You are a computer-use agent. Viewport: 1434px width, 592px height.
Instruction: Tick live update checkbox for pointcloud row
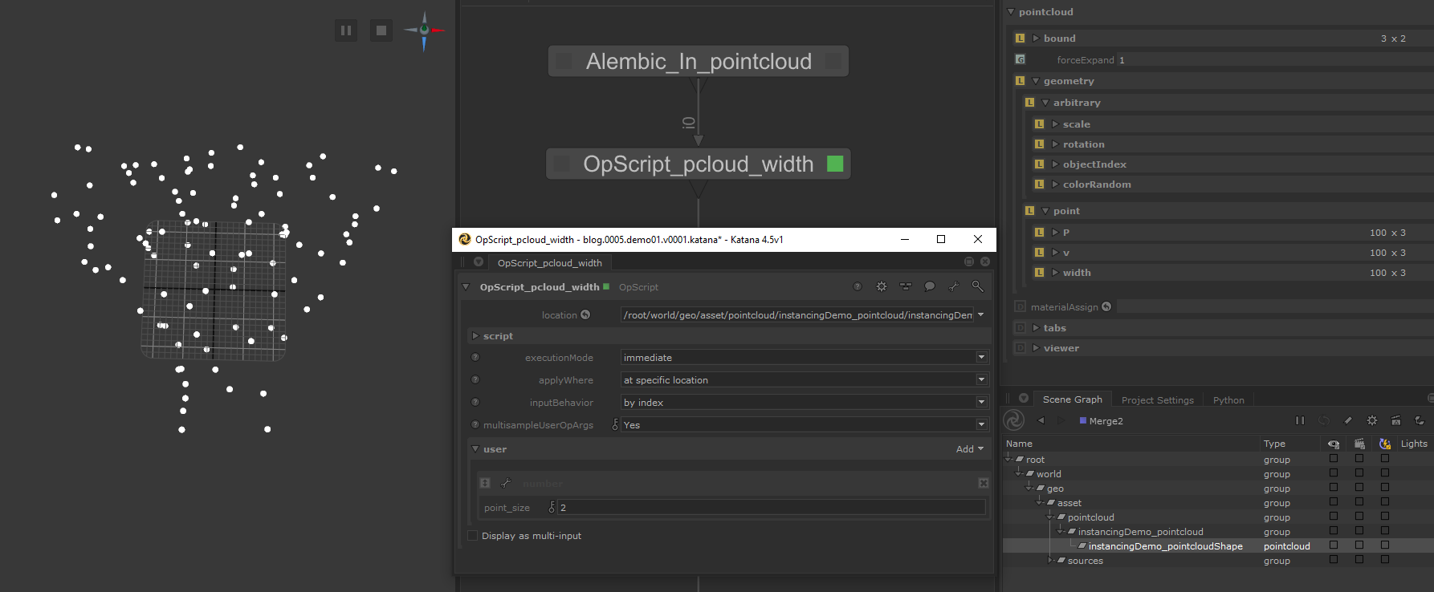pos(1385,517)
